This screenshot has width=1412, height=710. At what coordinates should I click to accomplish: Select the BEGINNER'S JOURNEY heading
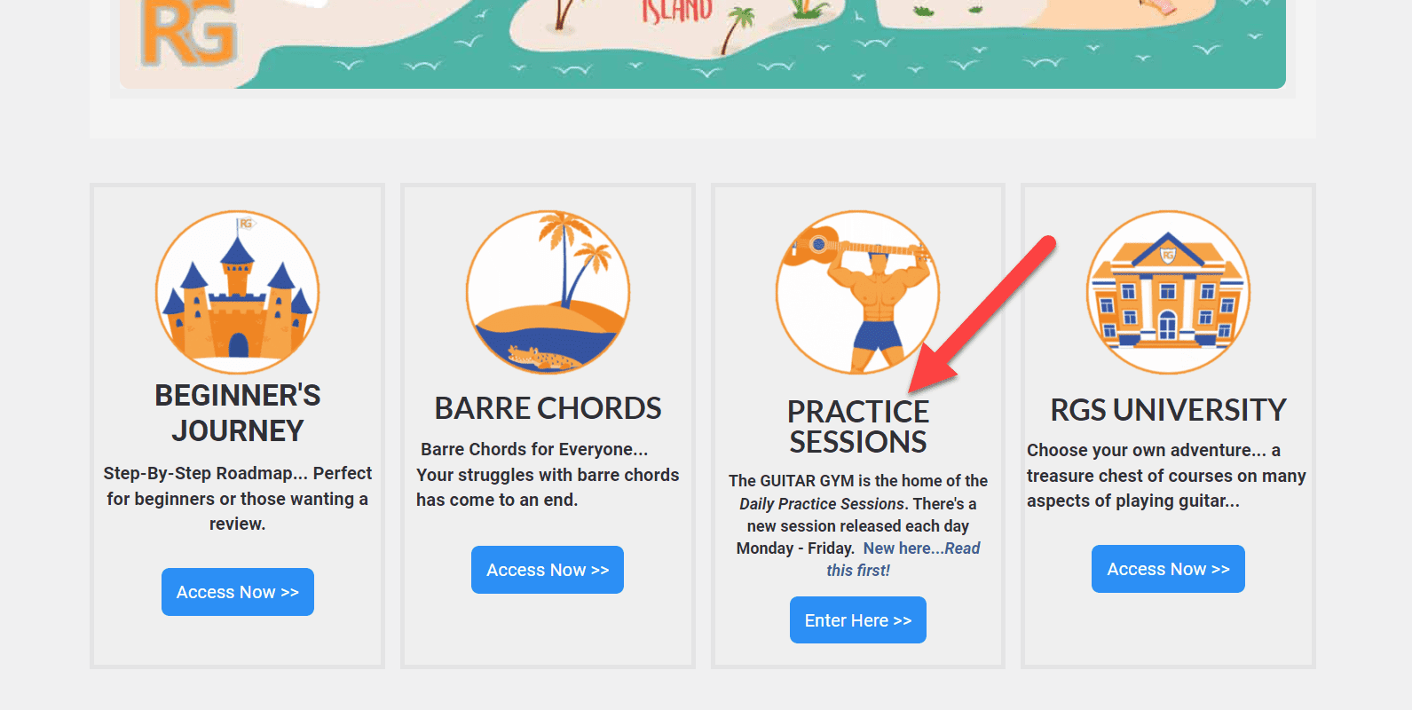coord(237,413)
